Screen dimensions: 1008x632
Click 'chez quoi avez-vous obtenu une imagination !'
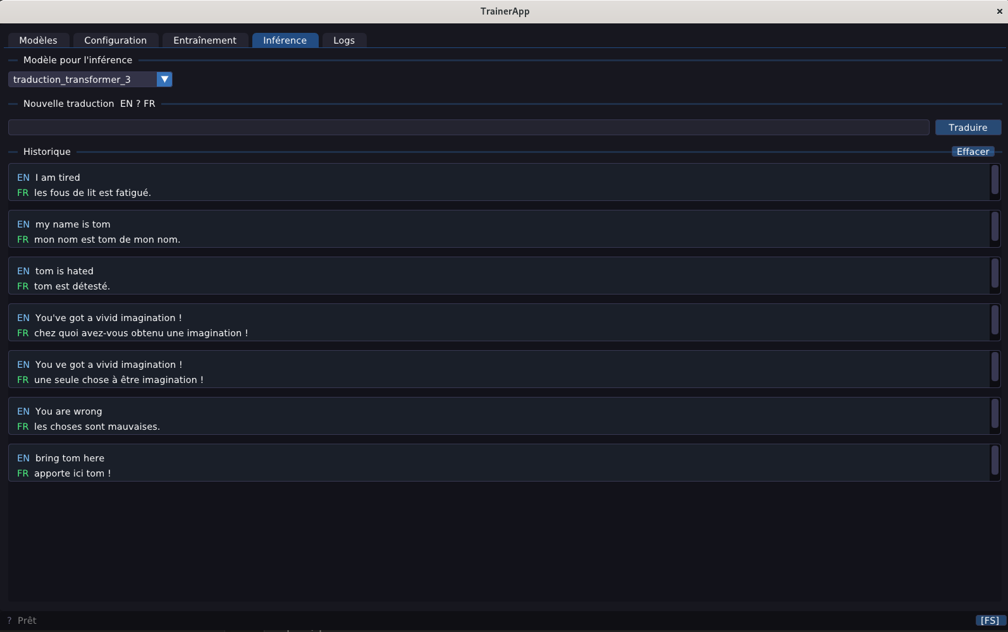pyautogui.click(x=141, y=333)
